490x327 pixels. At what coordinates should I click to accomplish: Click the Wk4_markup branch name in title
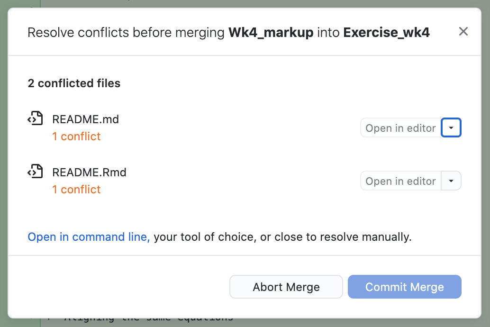[x=271, y=33]
